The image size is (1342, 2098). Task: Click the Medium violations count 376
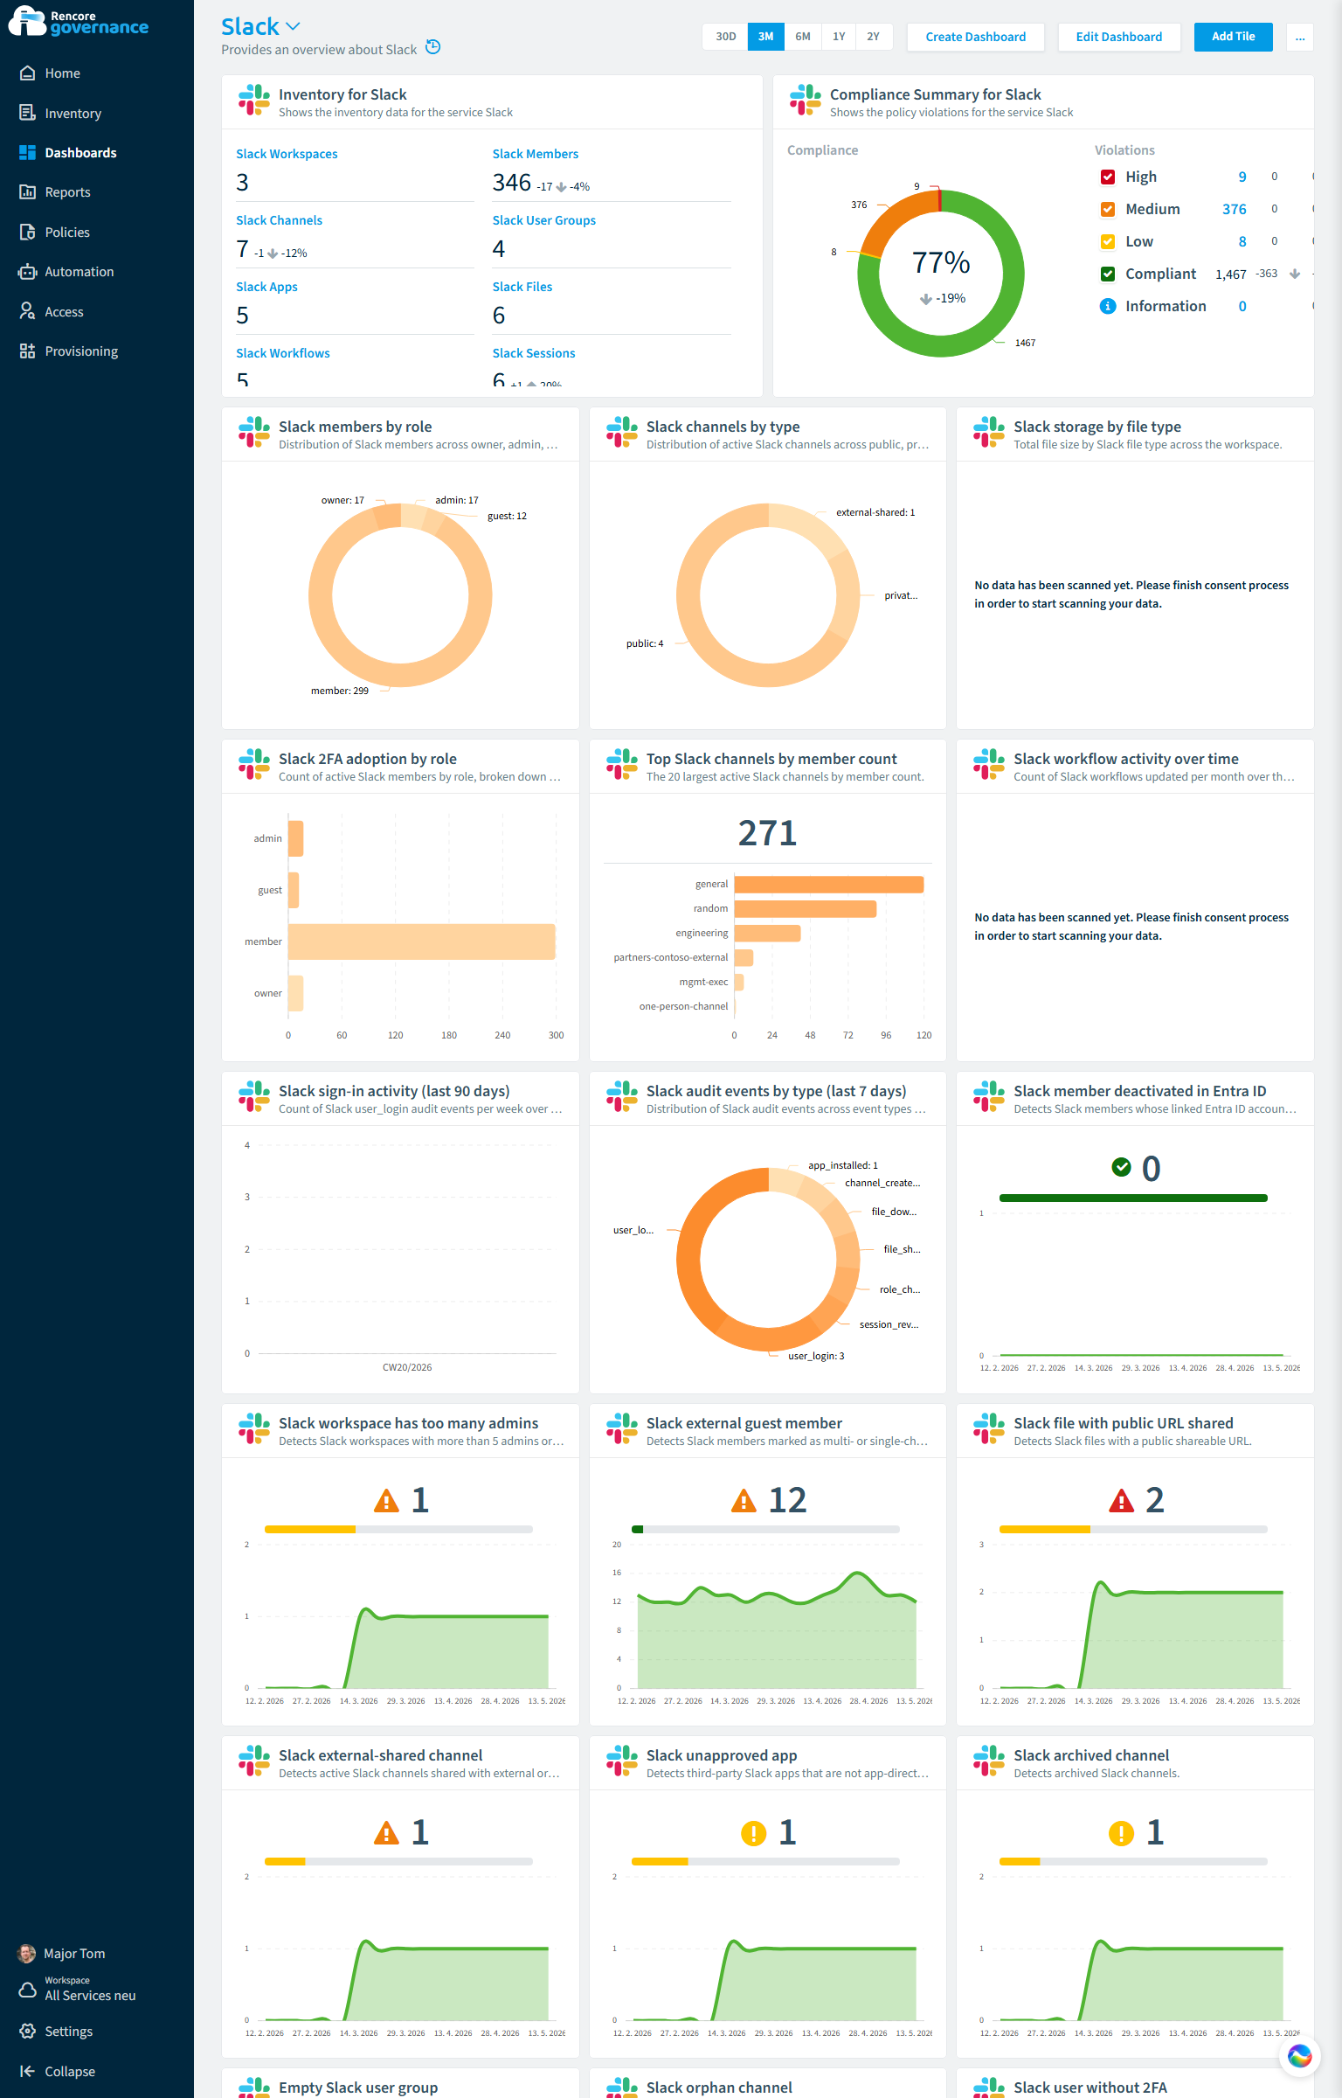(x=1234, y=209)
